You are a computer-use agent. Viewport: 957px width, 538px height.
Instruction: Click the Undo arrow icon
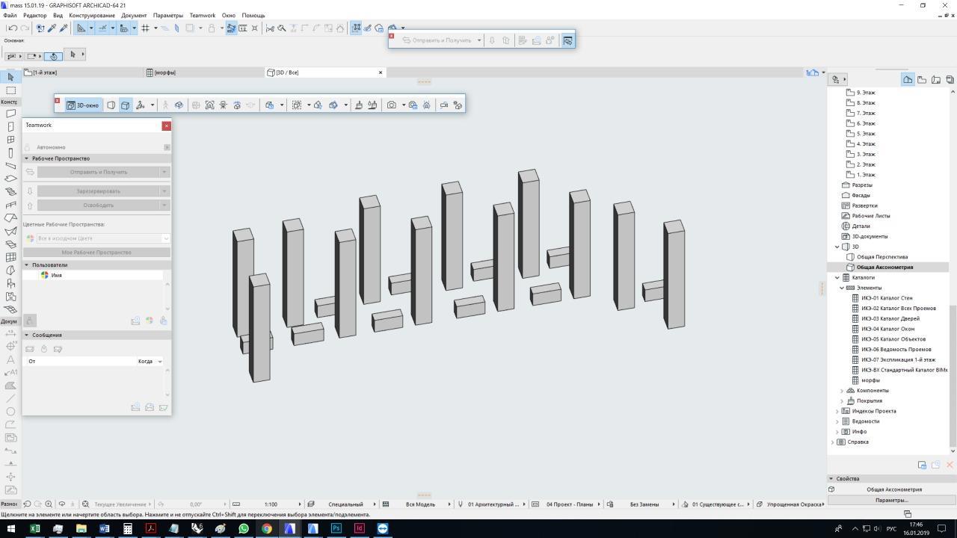(13, 28)
